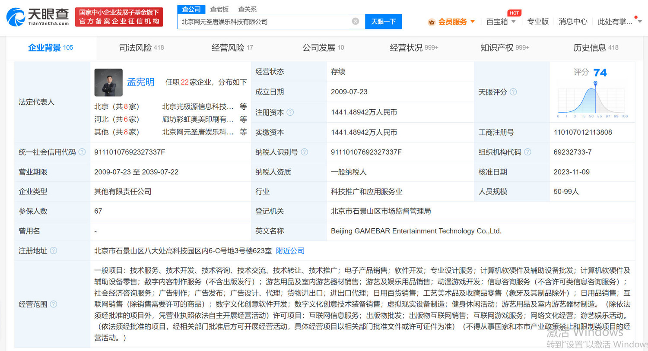Click help icon next to 注册地址
This screenshot has width=648, height=351.
(x=54, y=251)
